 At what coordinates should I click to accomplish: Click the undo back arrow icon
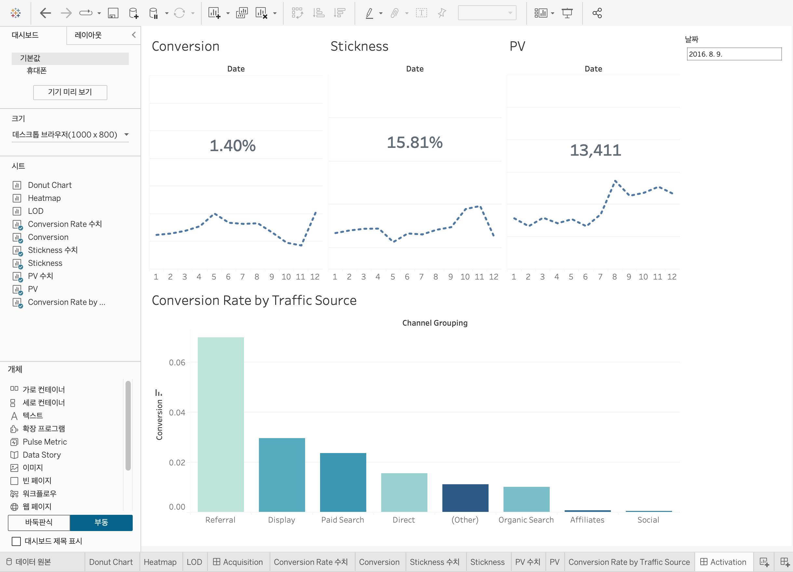click(46, 13)
